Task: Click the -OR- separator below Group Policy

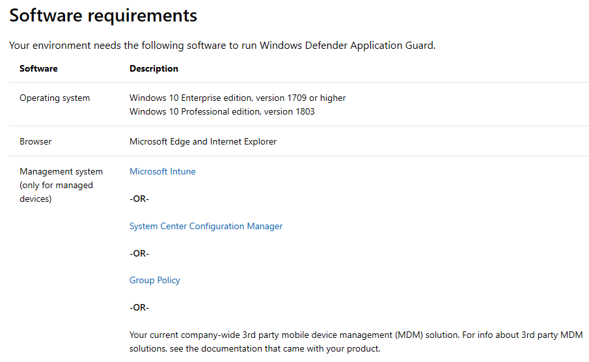Action: tap(139, 307)
